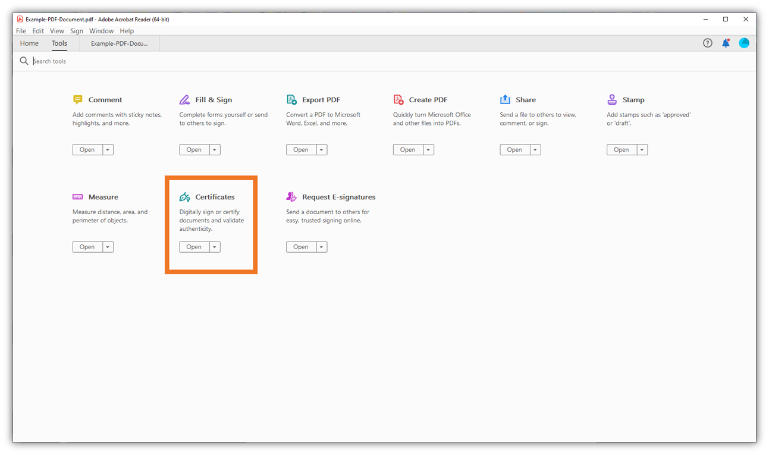Viewport: 769px width, 455px height.
Task: Open the Certificates tool
Action: 193,246
